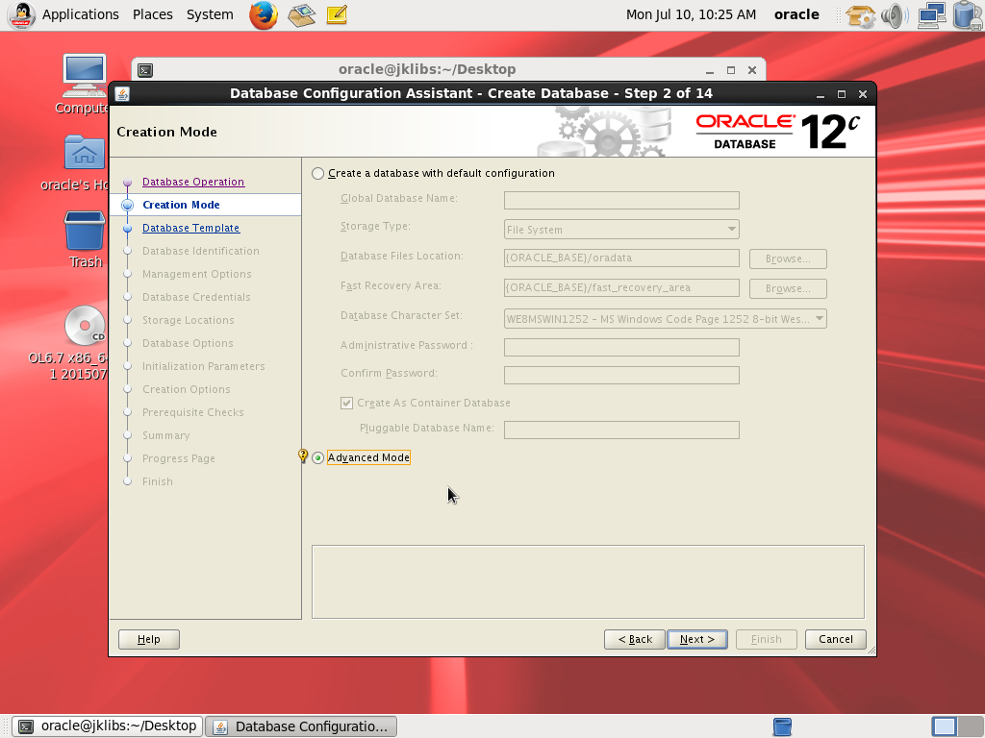Click the Next button

pyautogui.click(x=696, y=639)
